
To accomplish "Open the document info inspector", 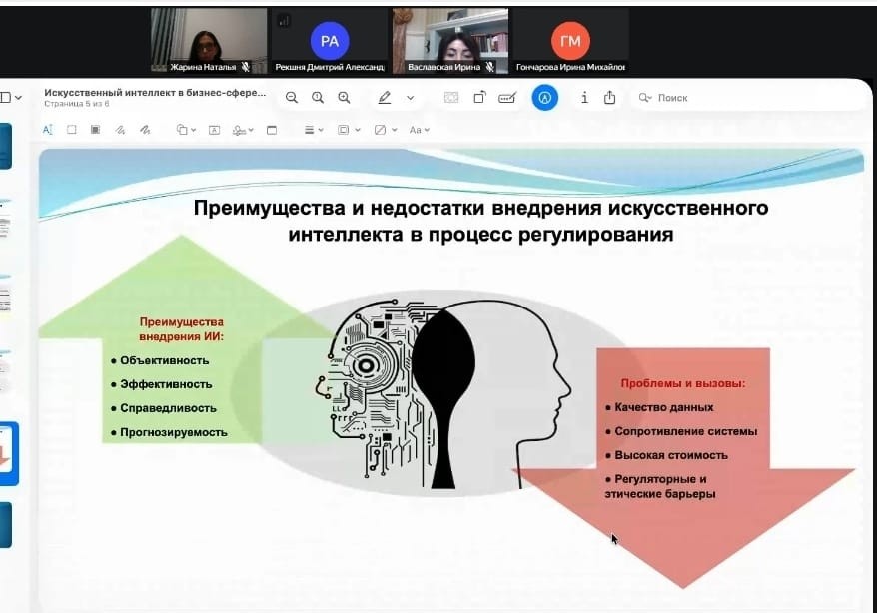I will pyautogui.click(x=584, y=98).
